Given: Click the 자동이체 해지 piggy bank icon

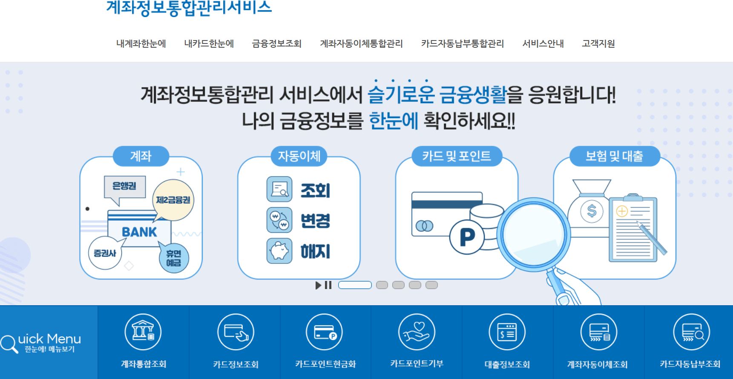Looking at the screenshot, I should tap(279, 251).
